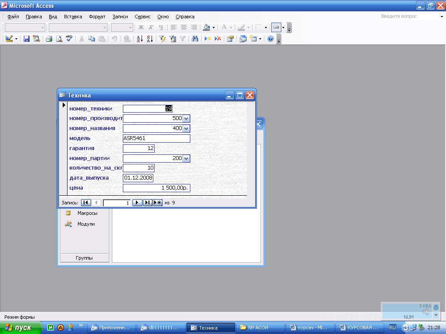Open the Properties icon in the toolbar
The height and width of the screenshot is (334, 446).
click(x=230, y=39)
